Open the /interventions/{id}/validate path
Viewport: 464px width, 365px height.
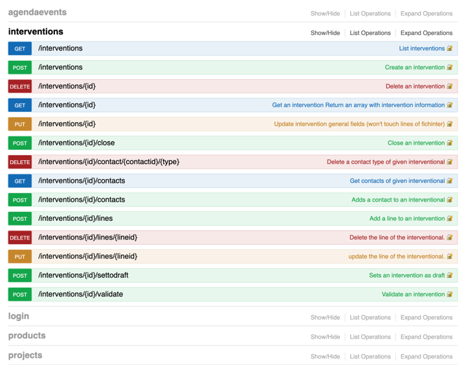click(80, 294)
